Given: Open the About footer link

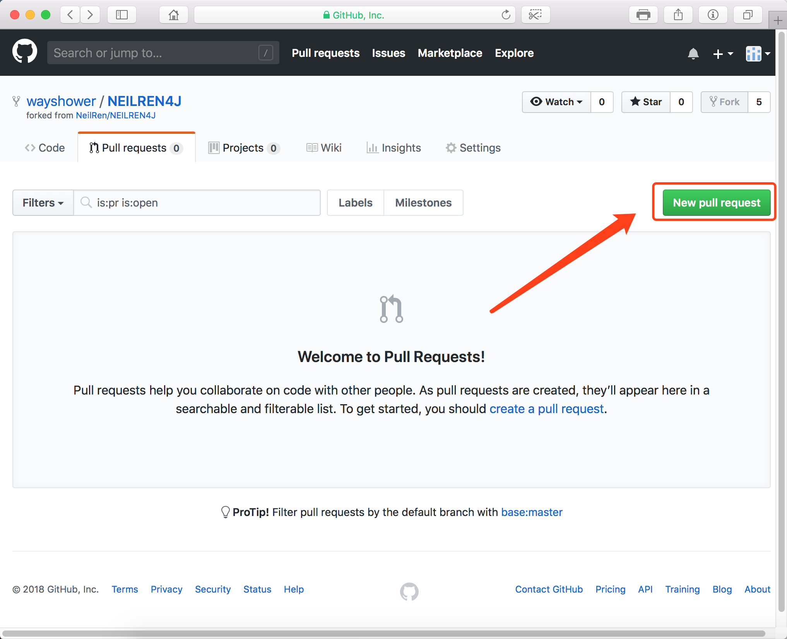Looking at the screenshot, I should click(757, 589).
